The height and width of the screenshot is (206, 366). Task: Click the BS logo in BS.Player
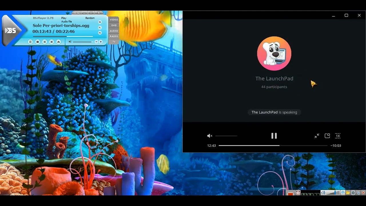[x=11, y=30]
